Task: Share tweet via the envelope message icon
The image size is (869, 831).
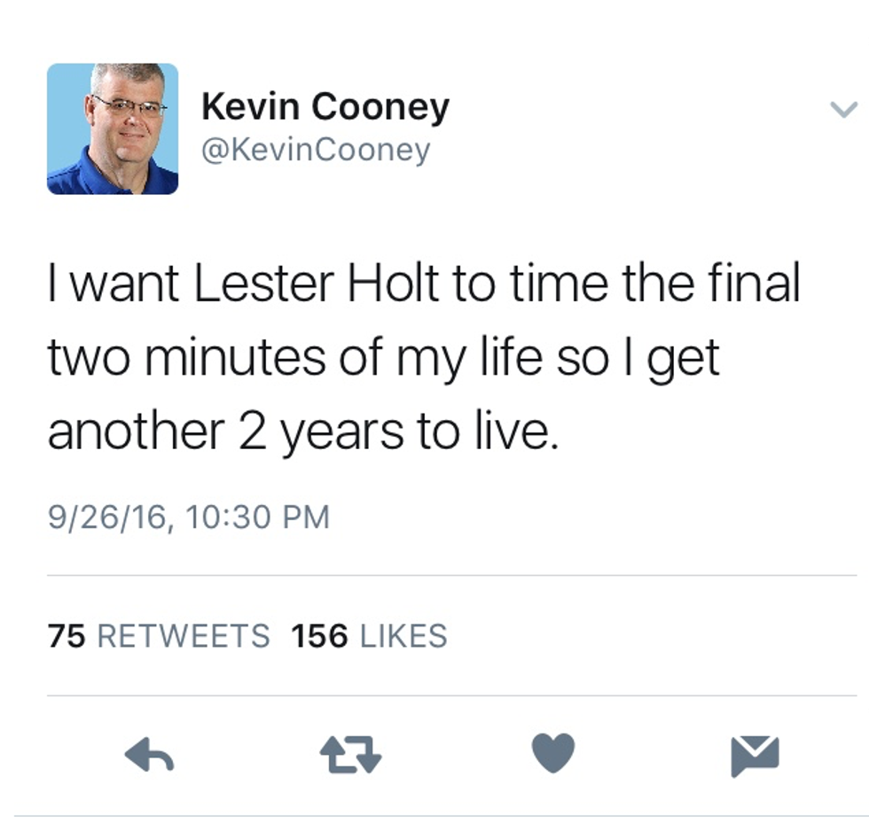Action: pyautogui.click(x=755, y=756)
